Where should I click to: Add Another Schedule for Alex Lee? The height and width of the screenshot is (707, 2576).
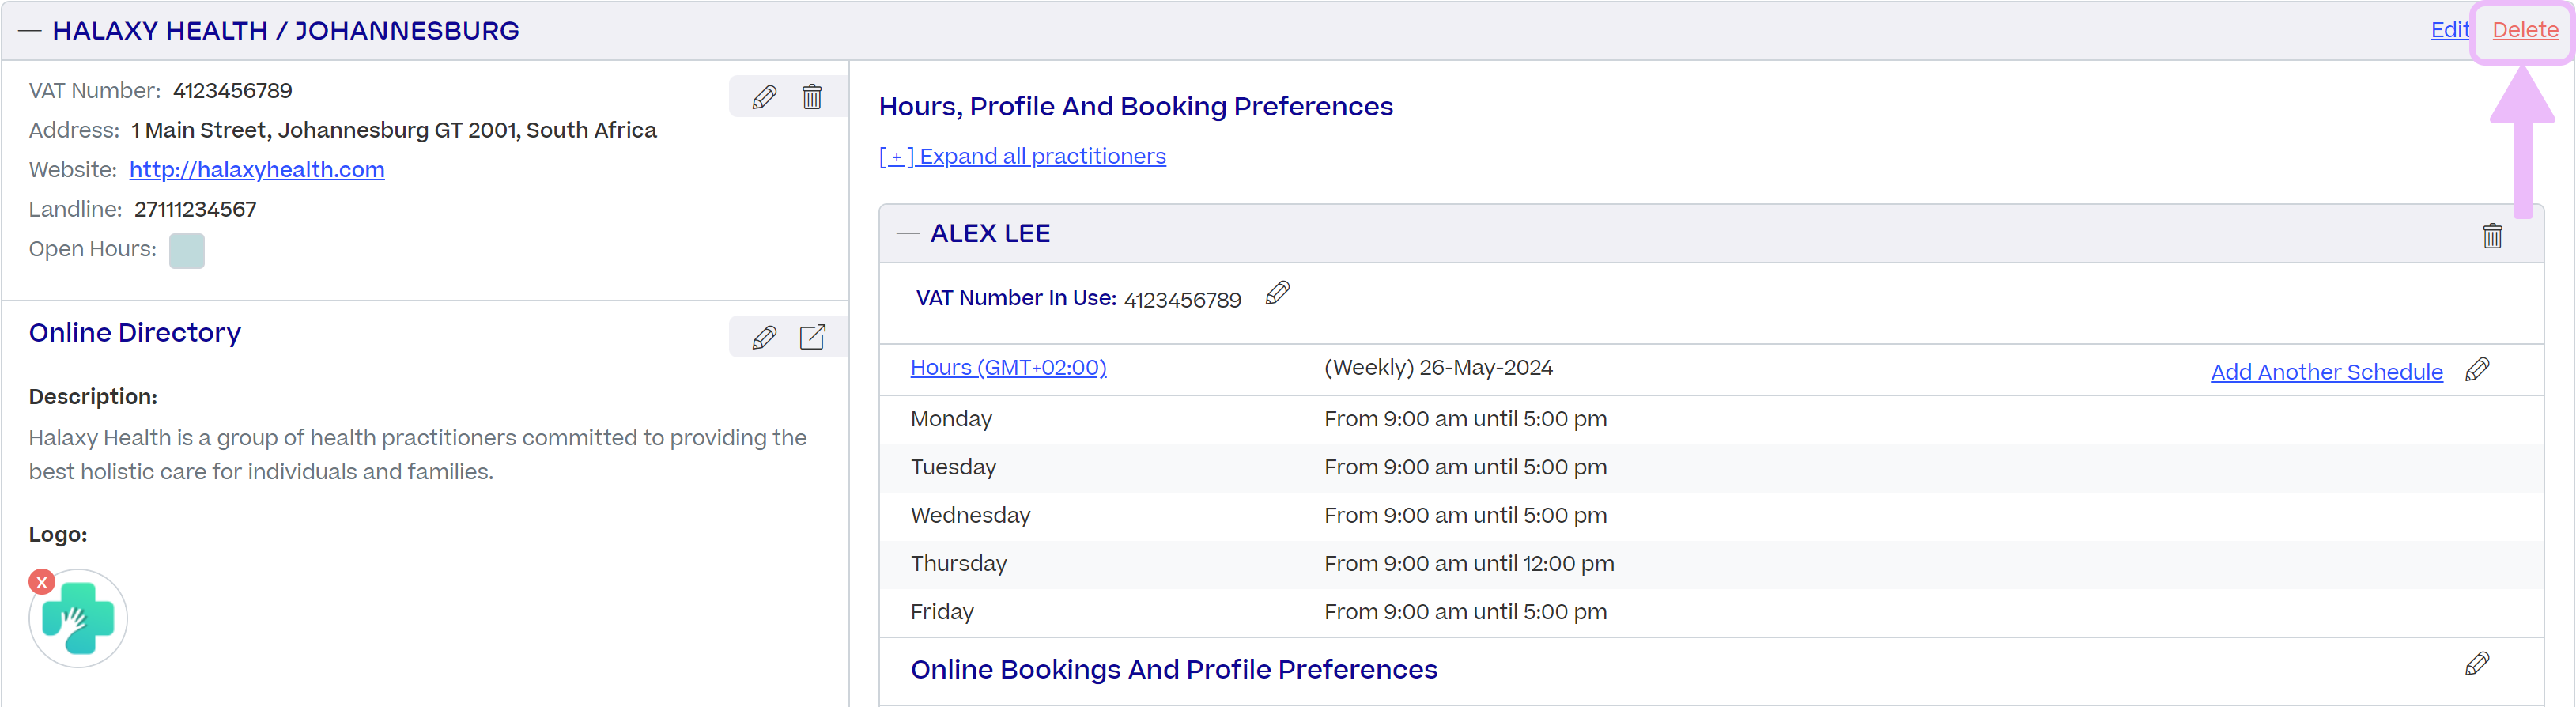(2326, 372)
